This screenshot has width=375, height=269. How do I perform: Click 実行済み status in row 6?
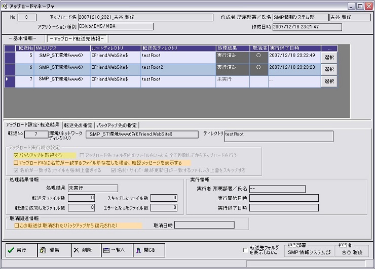[233, 69]
